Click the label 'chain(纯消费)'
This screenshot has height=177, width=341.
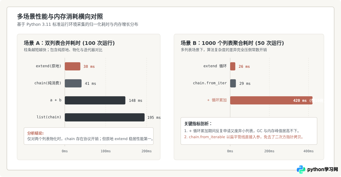48,83
